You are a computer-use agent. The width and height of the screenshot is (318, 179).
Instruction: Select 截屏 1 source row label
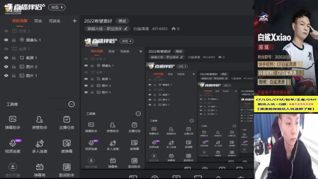31,58
